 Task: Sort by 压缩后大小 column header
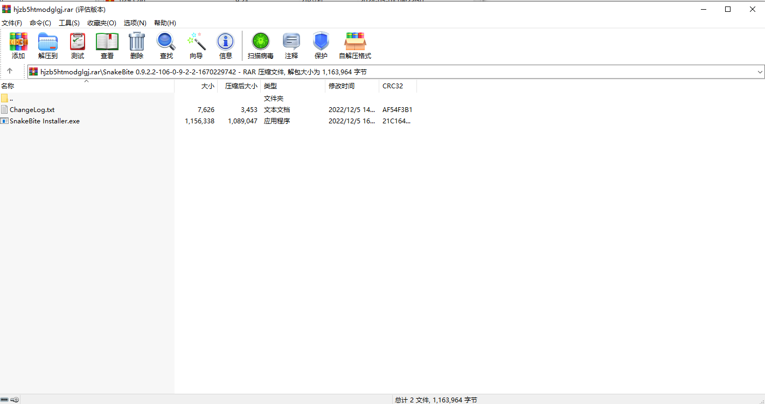(x=239, y=86)
